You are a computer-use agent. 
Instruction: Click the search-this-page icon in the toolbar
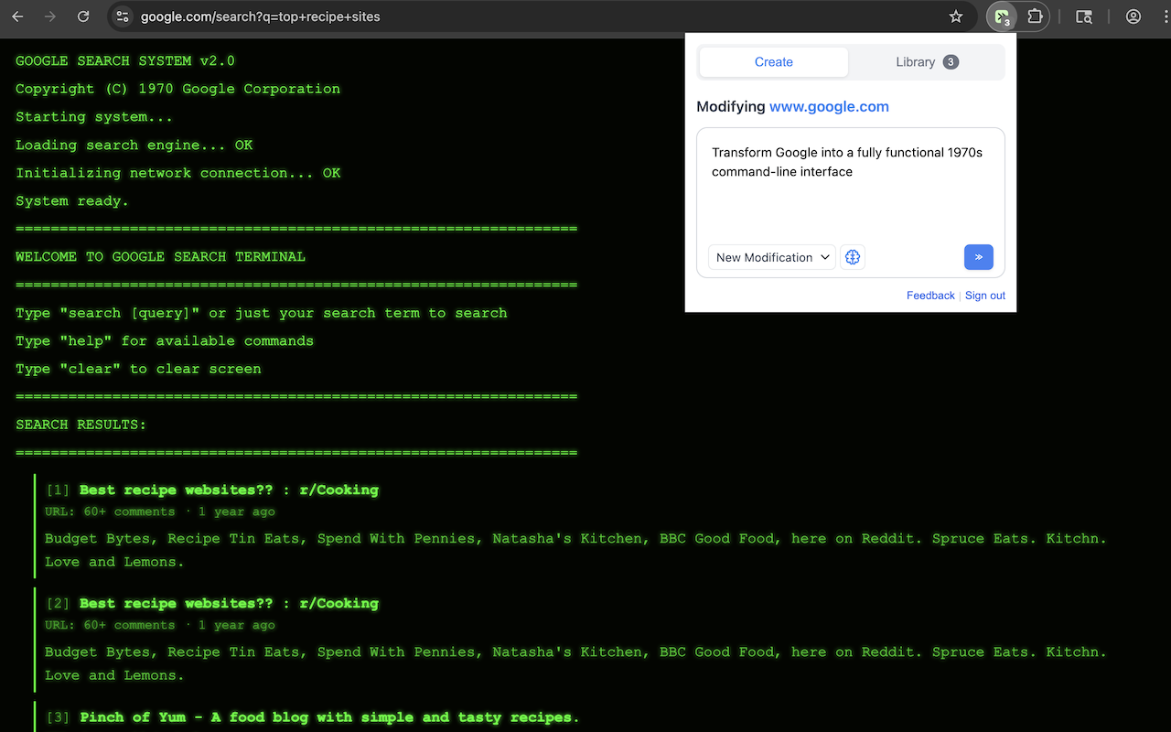coord(1083,16)
